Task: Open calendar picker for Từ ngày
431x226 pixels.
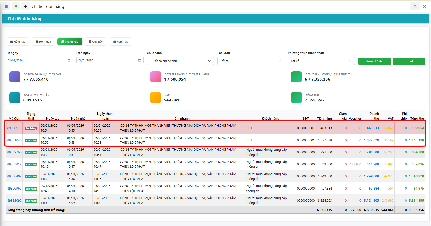Action: tap(69, 60)
